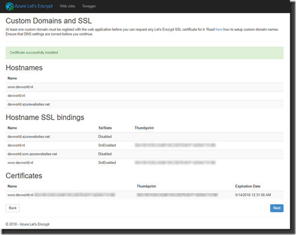
Task: Click blurred thumbprint of www.devworld.nl binding
Action: (x=175, y=162)
